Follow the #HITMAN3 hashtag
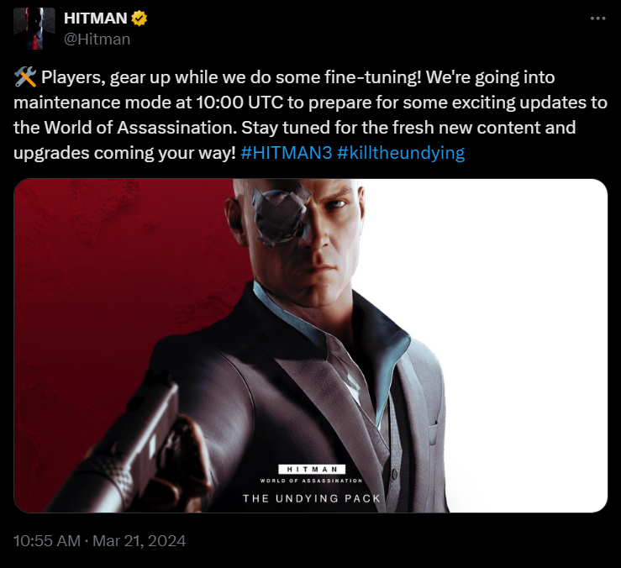 286,153
